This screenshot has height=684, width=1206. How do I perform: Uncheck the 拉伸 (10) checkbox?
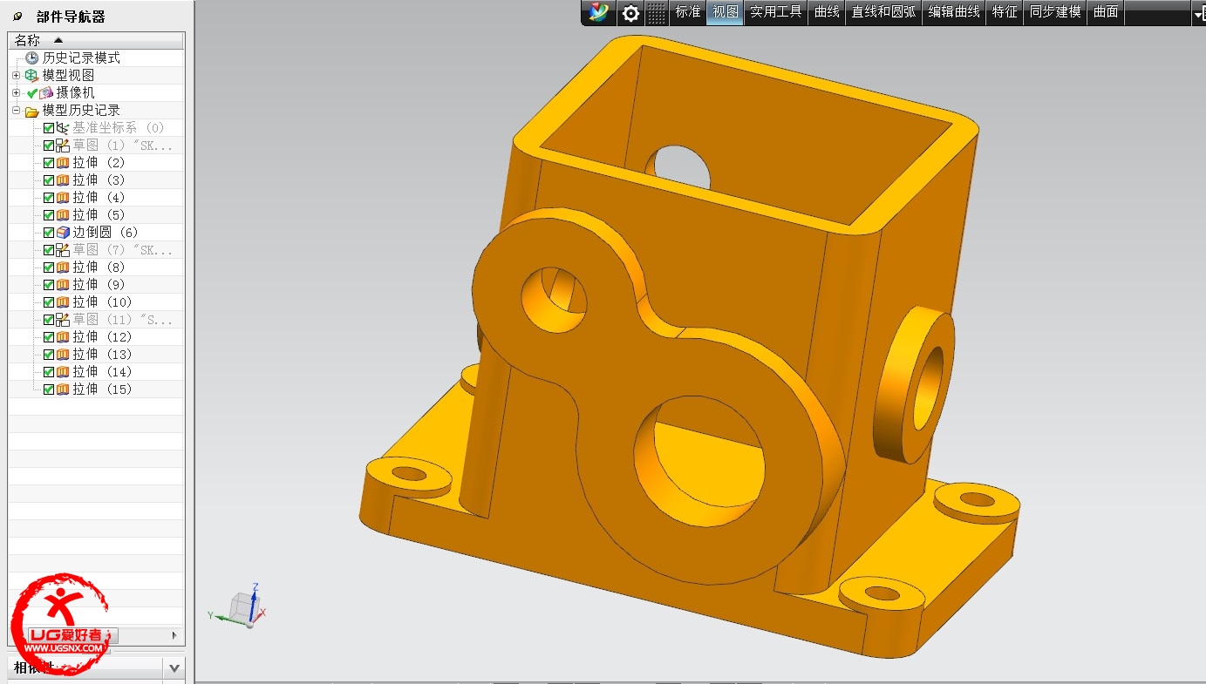click(x=49, y=302)
